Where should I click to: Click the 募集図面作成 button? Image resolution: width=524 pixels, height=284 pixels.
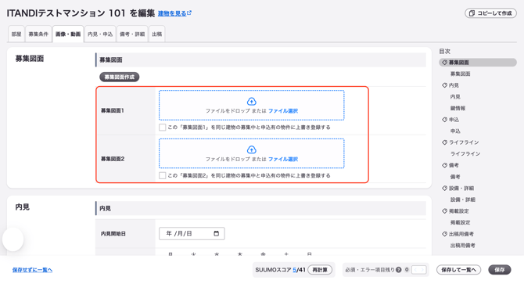pos(120,77)
